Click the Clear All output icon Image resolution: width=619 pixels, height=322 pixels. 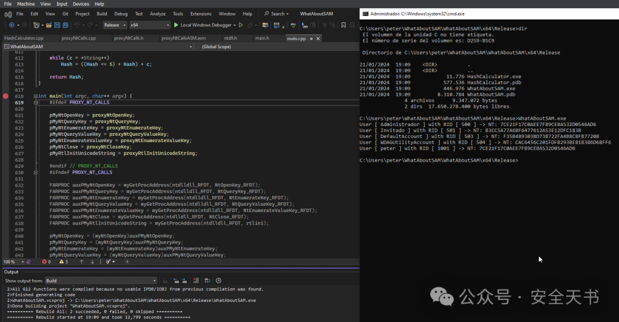[196, 281]
